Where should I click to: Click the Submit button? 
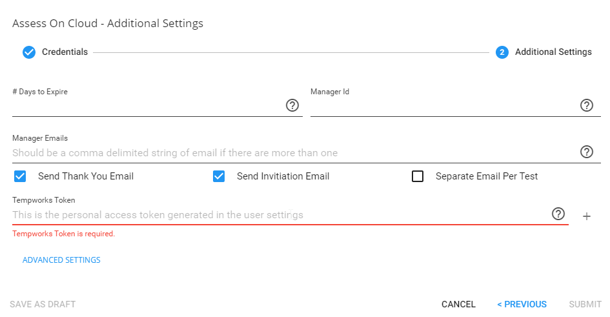click(x=585, y=304)
